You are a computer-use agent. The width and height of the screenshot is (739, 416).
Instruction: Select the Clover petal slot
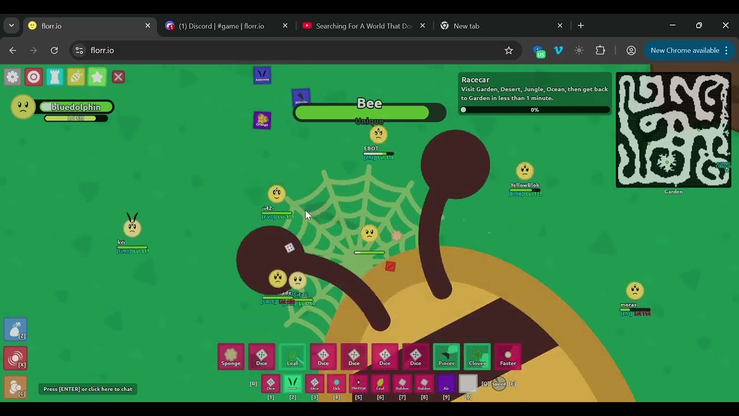477,356
